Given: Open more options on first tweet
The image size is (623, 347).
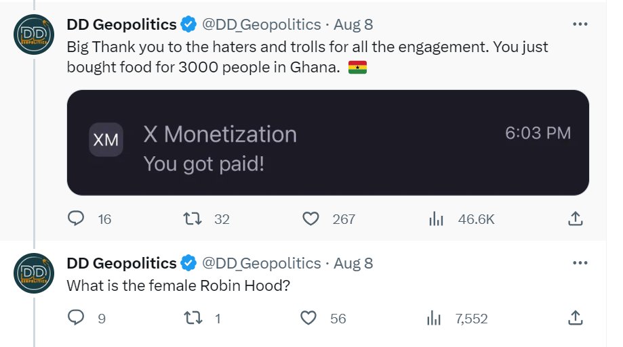Looking at the screenshot, I should (580, 24).
